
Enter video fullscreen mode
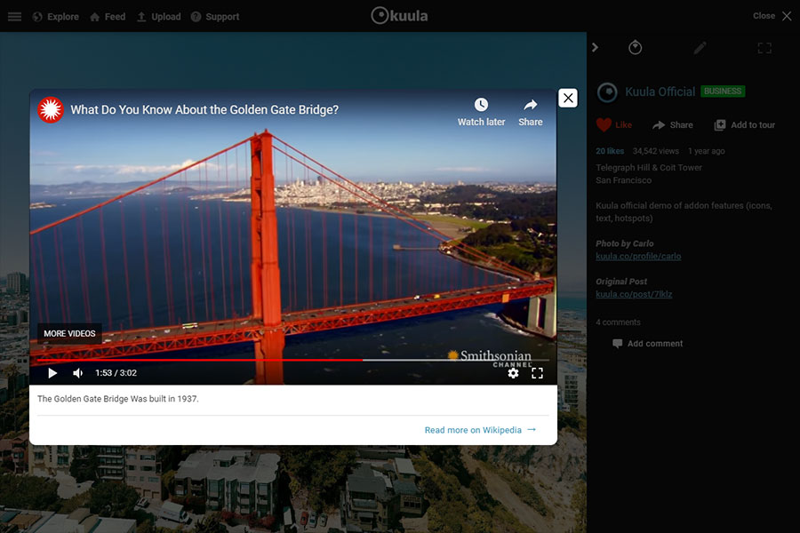pos(537,373)
